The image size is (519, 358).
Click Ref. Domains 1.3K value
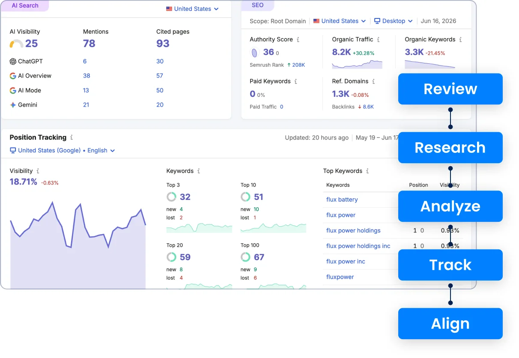click(341, 94)
